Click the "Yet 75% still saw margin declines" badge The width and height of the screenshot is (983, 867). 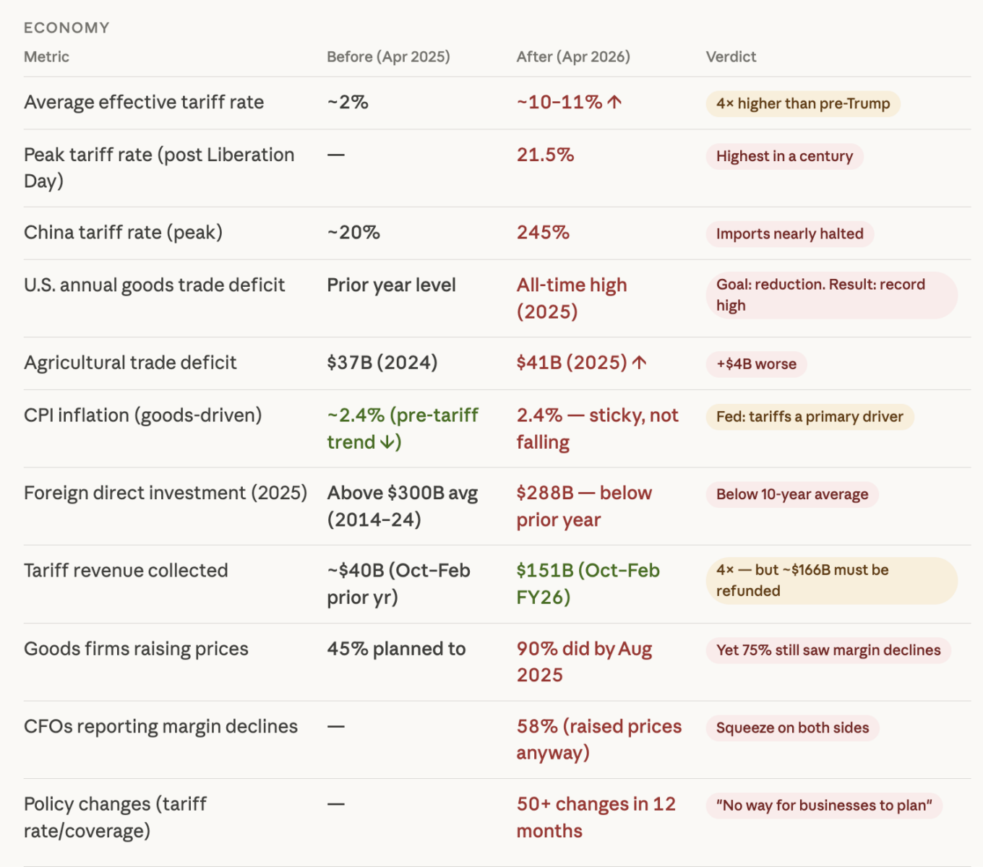pos(828,650)
